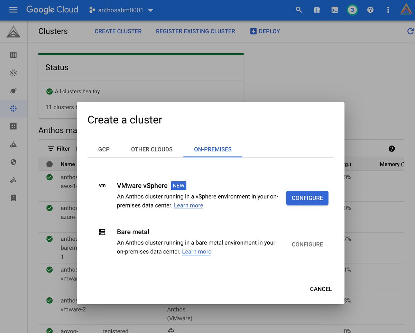Viewport: 415px width, 333px height.
Task: Open the hamburger navigation menu
Action: tap(13, 10)
